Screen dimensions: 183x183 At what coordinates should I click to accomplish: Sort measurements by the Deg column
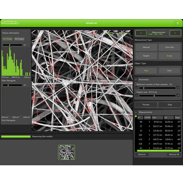[x=177, y=118]
